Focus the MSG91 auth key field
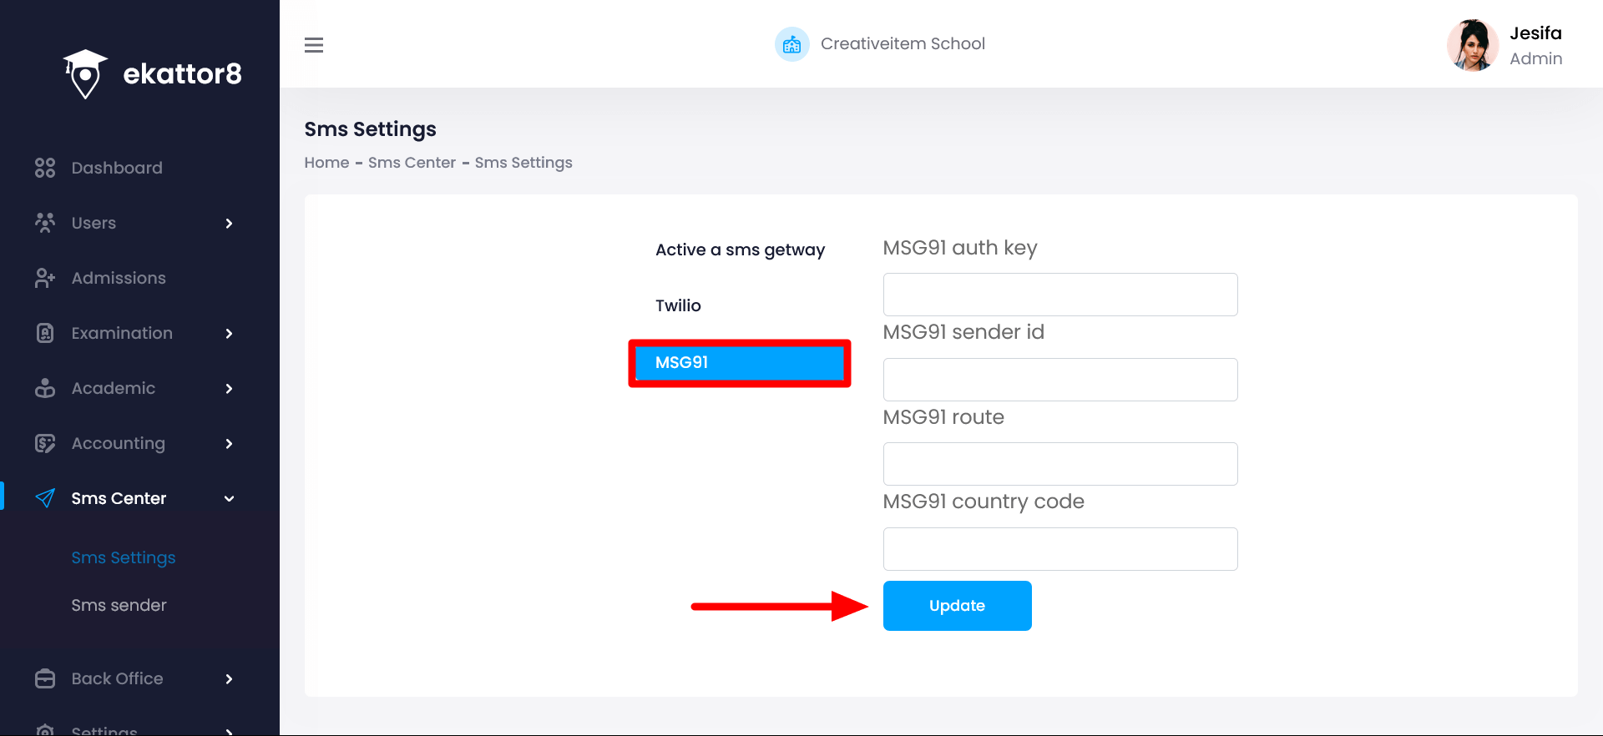The width and height of the screenshot is (1603, 736). click(1059, 295)
